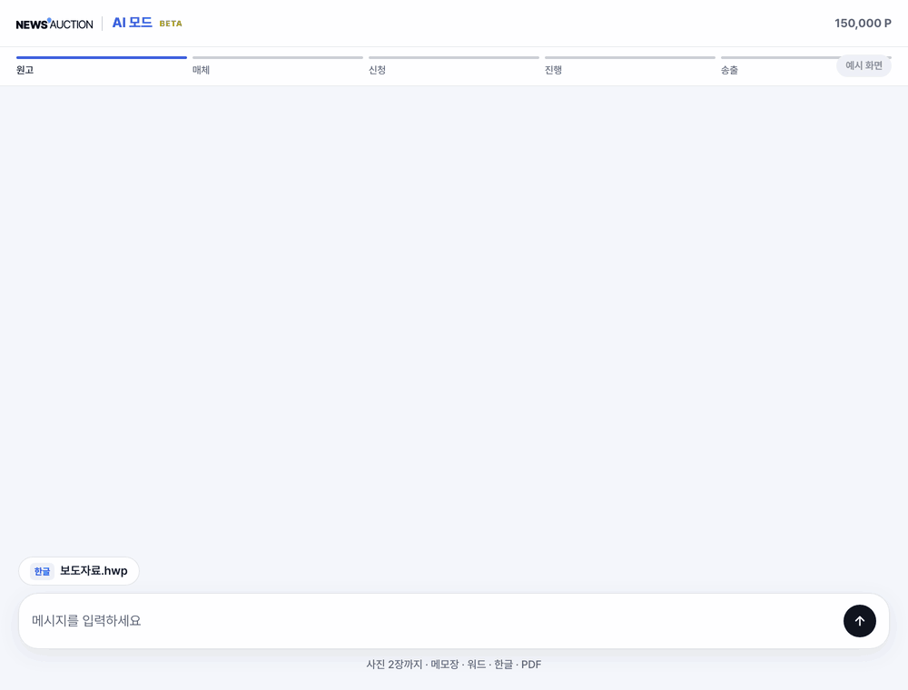Image resolution: width=908 pixels, height=690 pixels.
Task: Open the attached 보도자료.hwp file chip
Action: click(79, 571)
